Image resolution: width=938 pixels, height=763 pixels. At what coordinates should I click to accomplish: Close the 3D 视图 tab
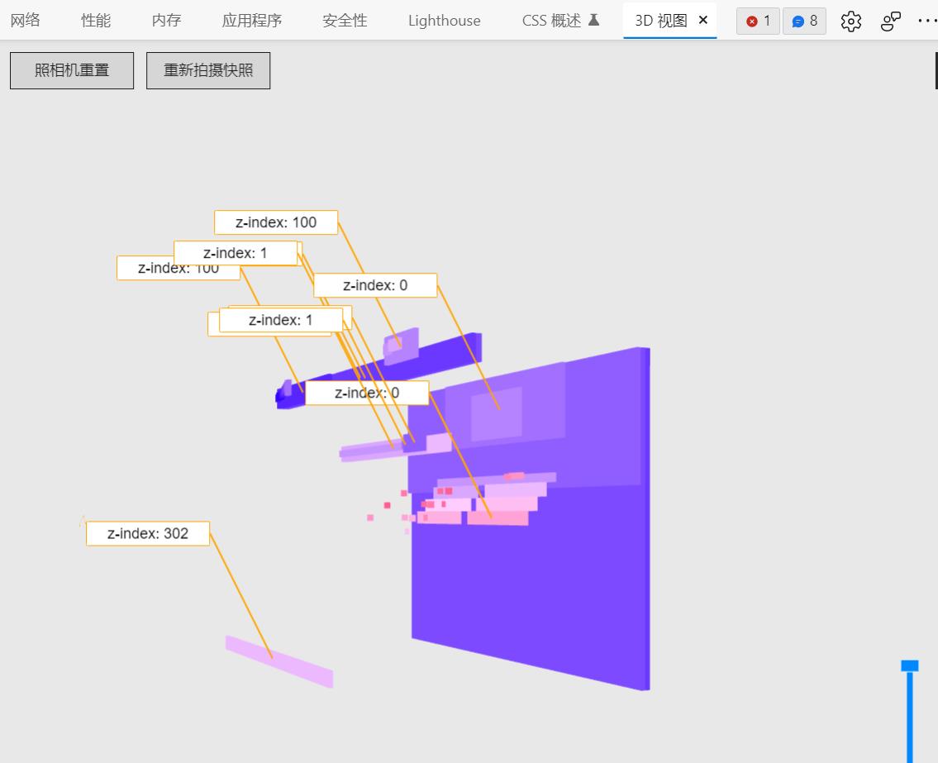click(703, 21)
